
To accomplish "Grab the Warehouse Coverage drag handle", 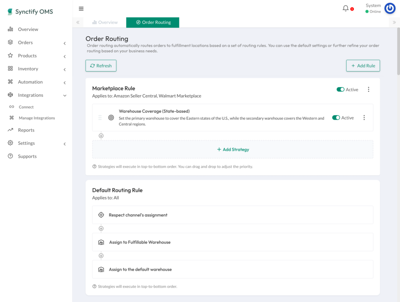I will [100, 117].
